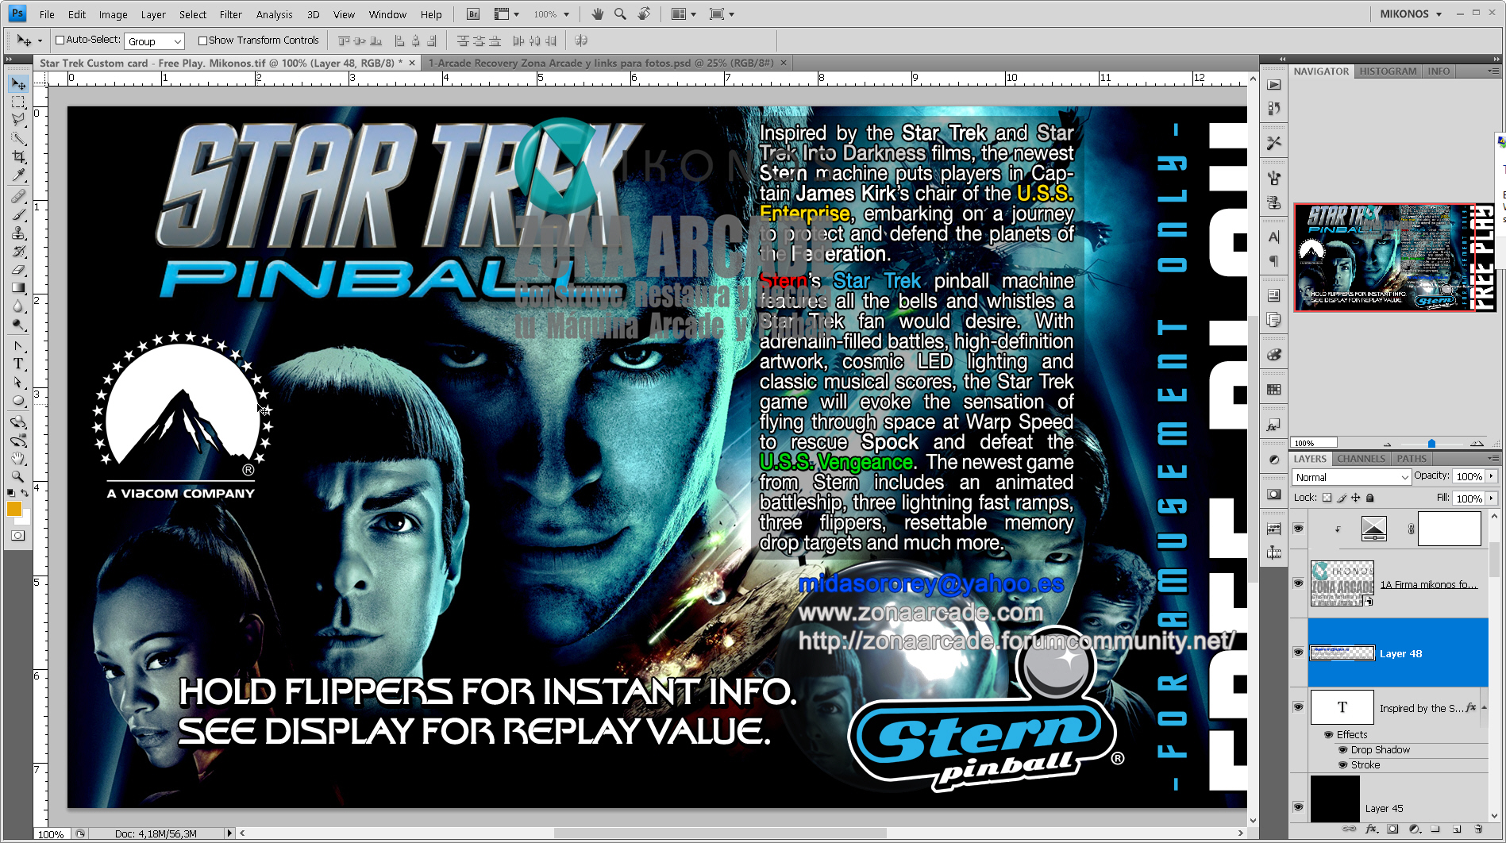1506x843 pixels.
Task: Click the Add layer mask icon
Action: tap(1392, 830)
